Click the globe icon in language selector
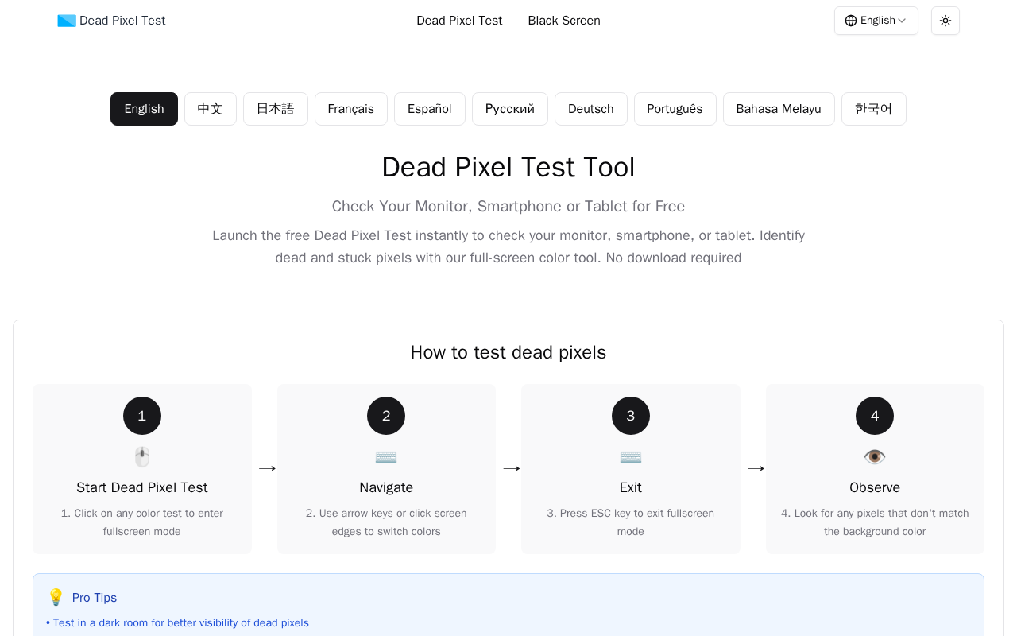The width and height of the screenshot is (1017, 636). click(x=851, y=21)
